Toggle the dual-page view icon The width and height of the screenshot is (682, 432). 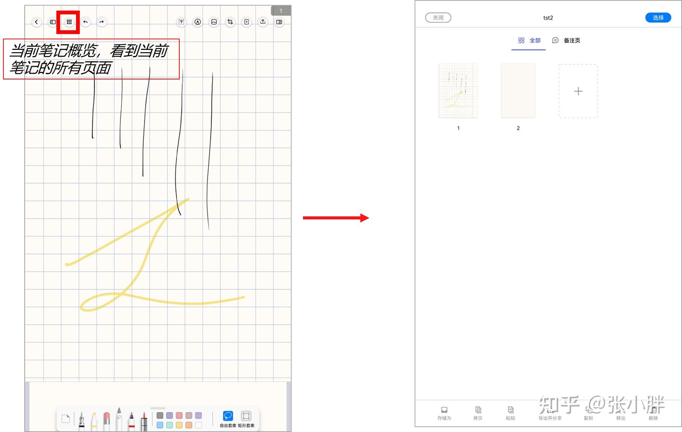click(280, 22)
